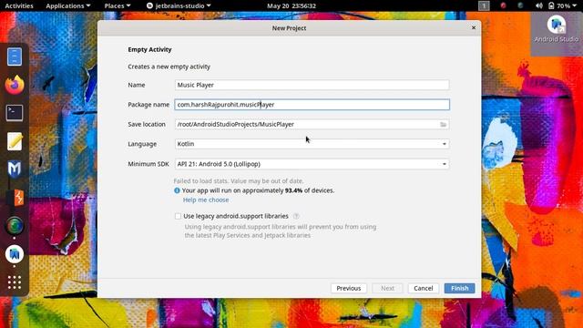Click the dark green tray icon
This screenshot has height=328, width=583.
pyautogui.click(x=520, y=5)
